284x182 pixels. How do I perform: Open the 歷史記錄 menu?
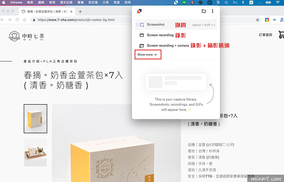[66, 2]
